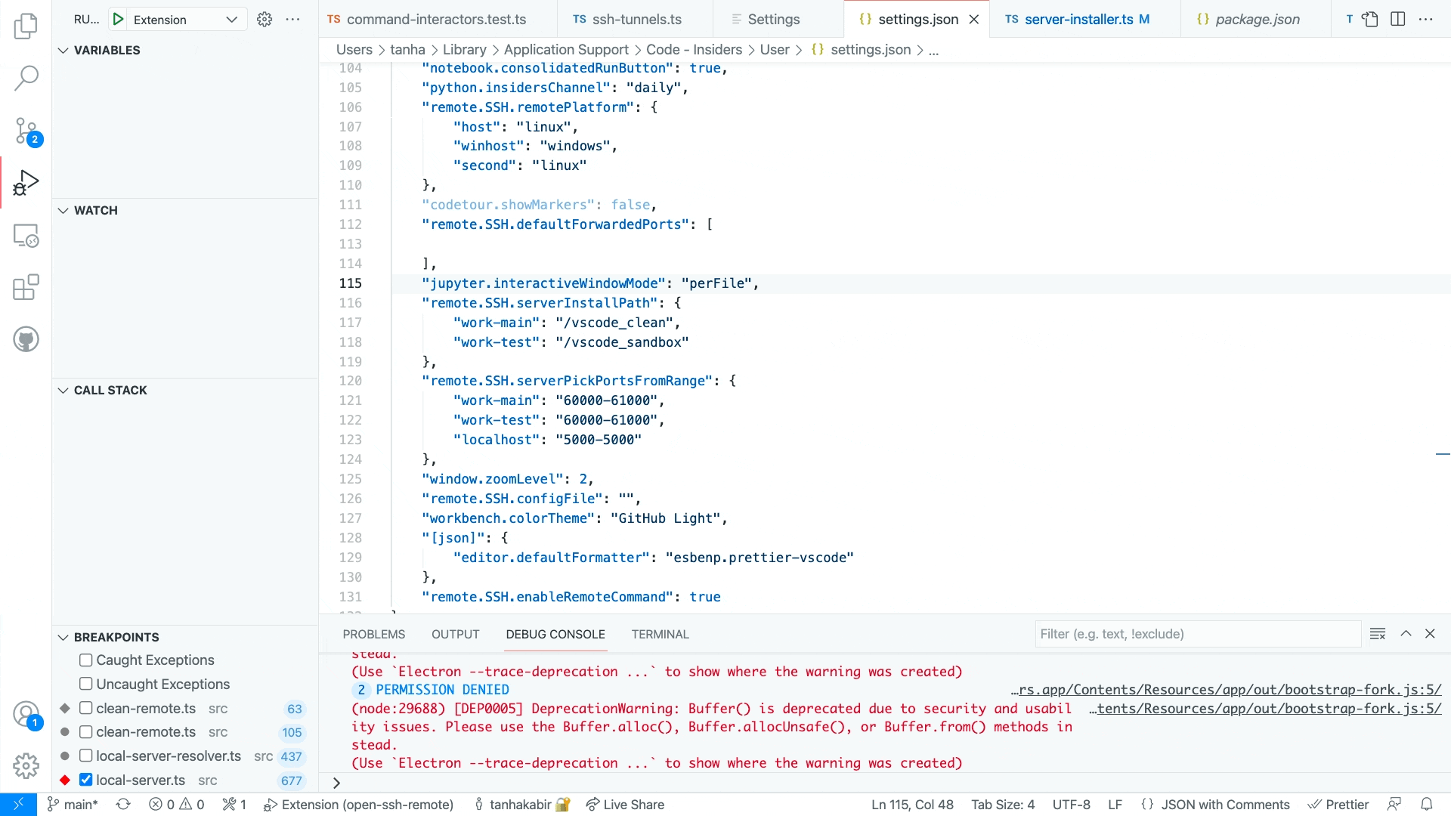Viewport: 1451px width, 816px height.
Task: Disable local-server.ts line 677 breakpoint
Action: 86,780
